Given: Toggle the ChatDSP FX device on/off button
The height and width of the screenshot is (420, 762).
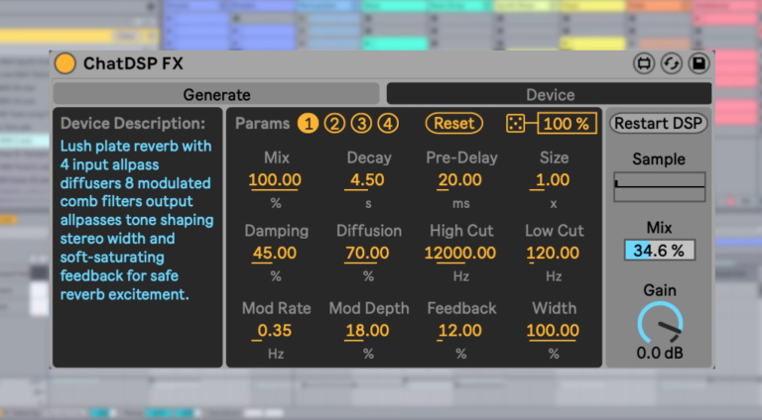Looking at the screenshot, I should click(x=65, y=64).
